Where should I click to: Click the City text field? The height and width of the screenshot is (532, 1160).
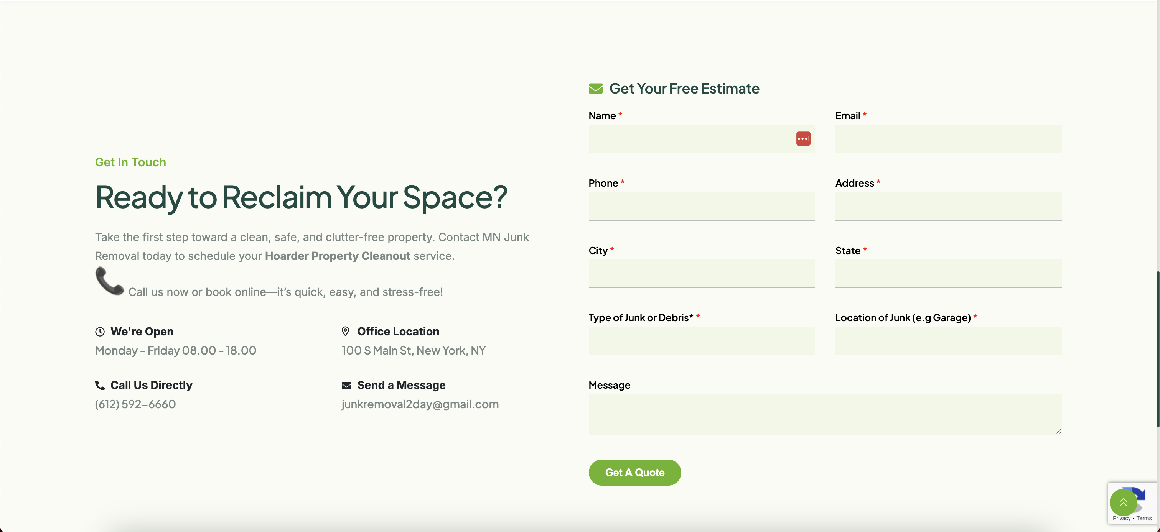click(701, 274)
